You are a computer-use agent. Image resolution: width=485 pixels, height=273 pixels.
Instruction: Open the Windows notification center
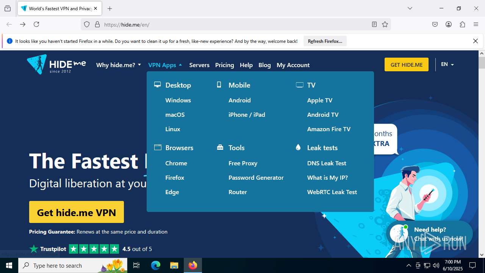click(x=472, y=265)
